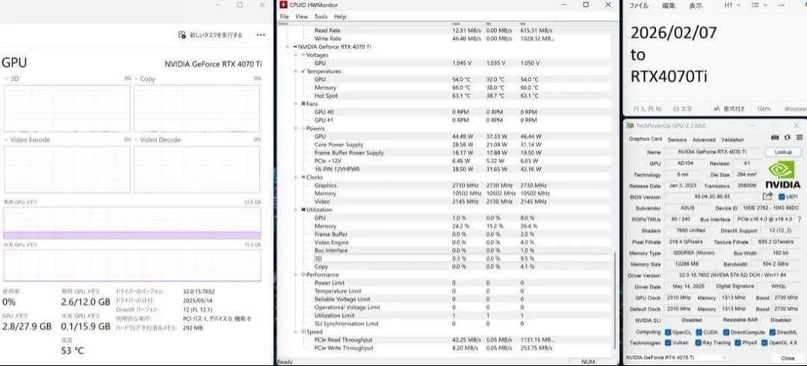Collapse the Powers node in HWMonitor

(x=295, y=128)
